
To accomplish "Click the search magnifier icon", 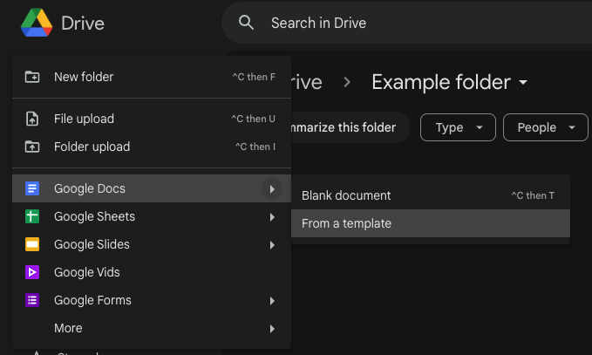I will 247,23.
